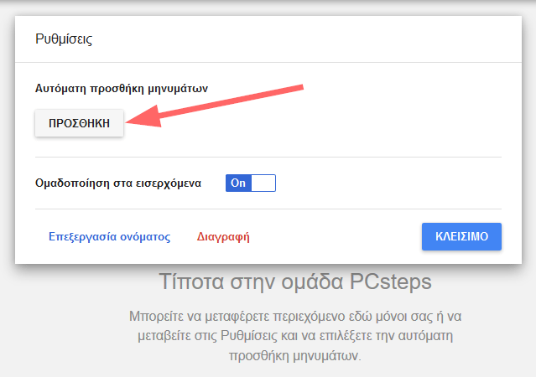Click the word PCsteps in the heading
The width and height of the screenshot is (536, 377).
point(390,281)
